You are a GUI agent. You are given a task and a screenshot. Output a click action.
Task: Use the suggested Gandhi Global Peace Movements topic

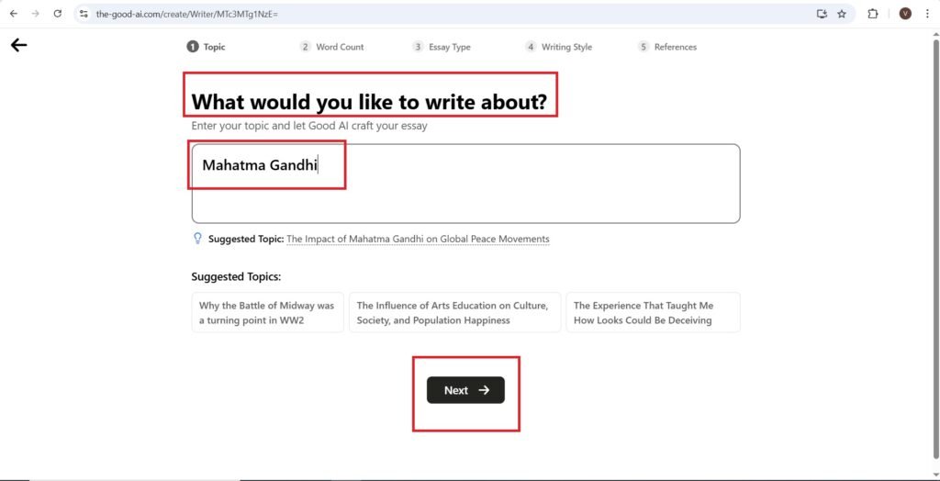(x=418, y=239)
